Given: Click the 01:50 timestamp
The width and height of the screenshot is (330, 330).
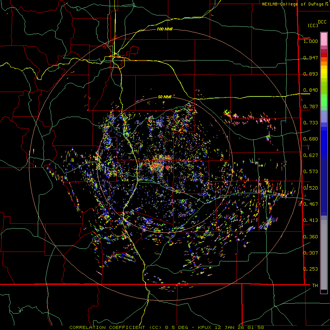Looking at the screenshot, I should (256, 327).
